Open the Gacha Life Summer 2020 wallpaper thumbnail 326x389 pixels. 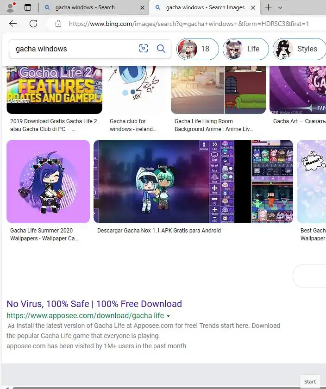(x=48, y=182)
